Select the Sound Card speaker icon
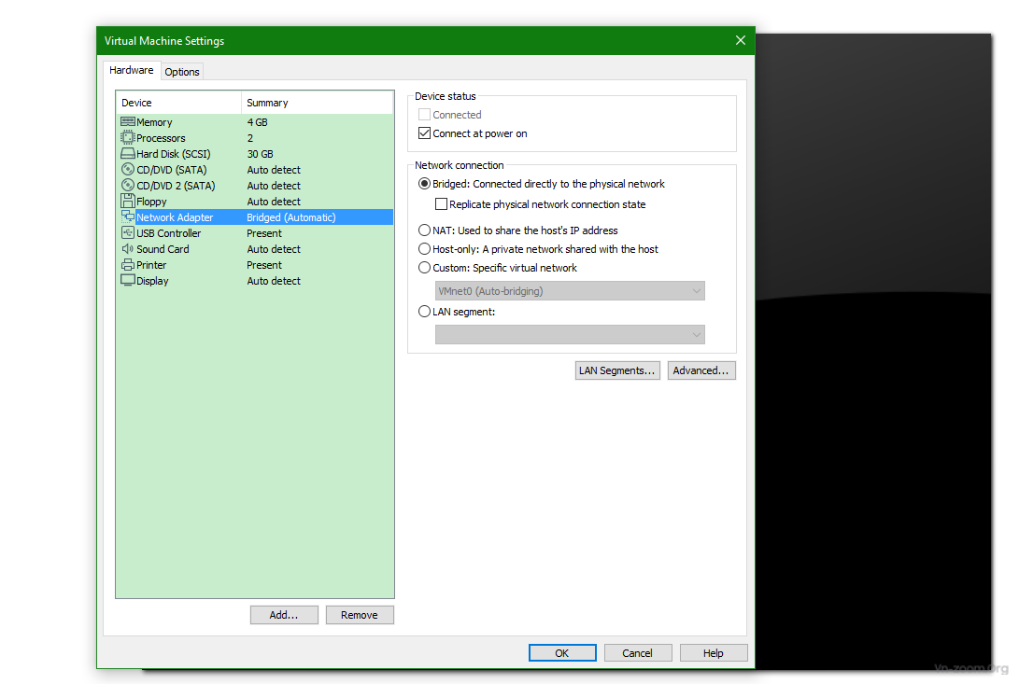The image size is (1019, 684). pos(128,249)
